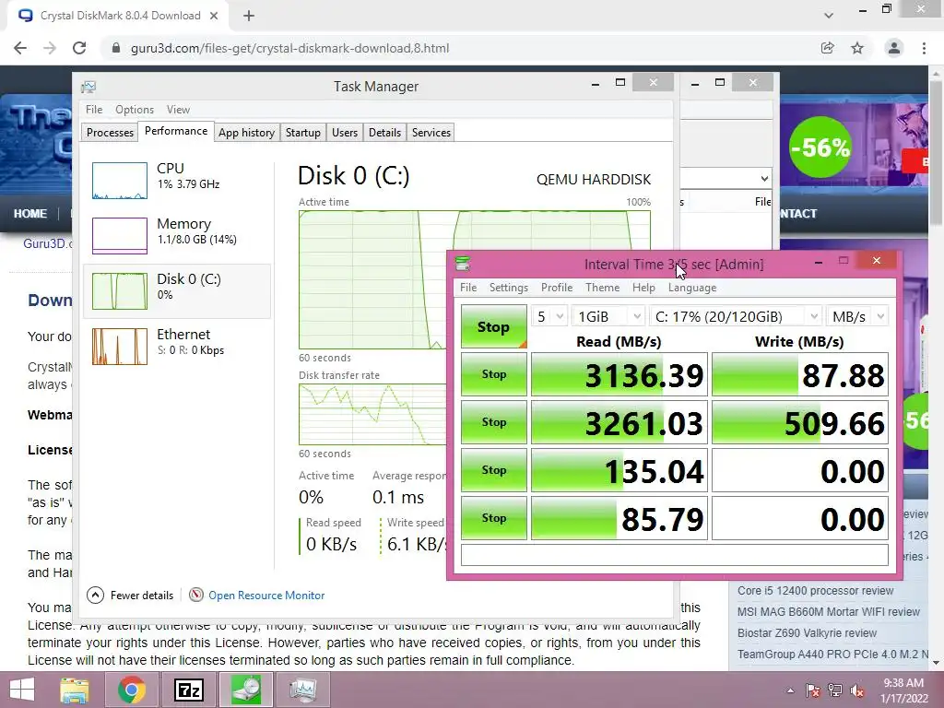944x708 pixels.
Task: Switch to the Services tab
Action: 431,133
